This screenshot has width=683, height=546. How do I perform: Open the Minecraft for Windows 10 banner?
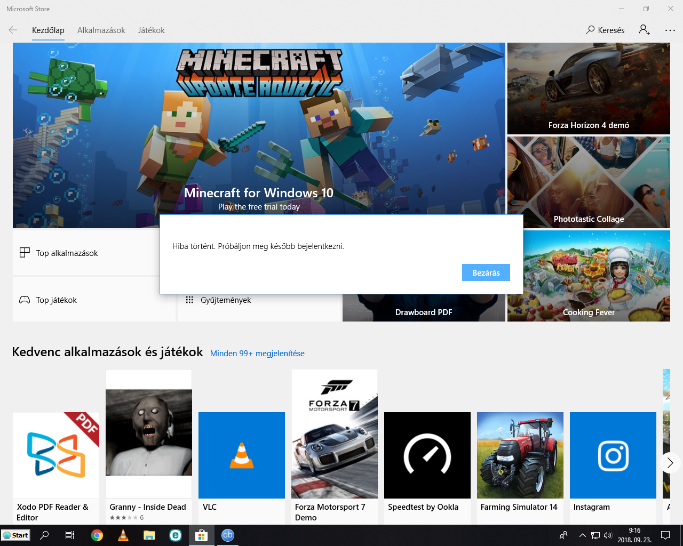(x=259, y=135)
